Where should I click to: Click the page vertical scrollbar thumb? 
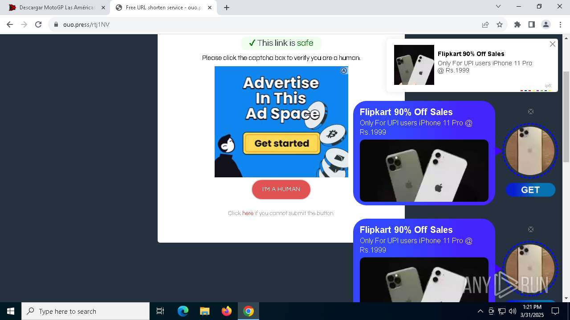pyautogui.click(x=566, y=116)
